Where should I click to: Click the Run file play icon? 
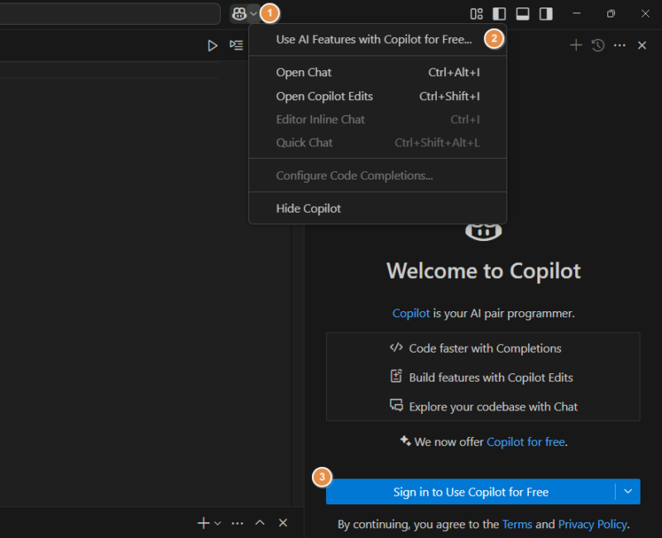tap(212, 46)
